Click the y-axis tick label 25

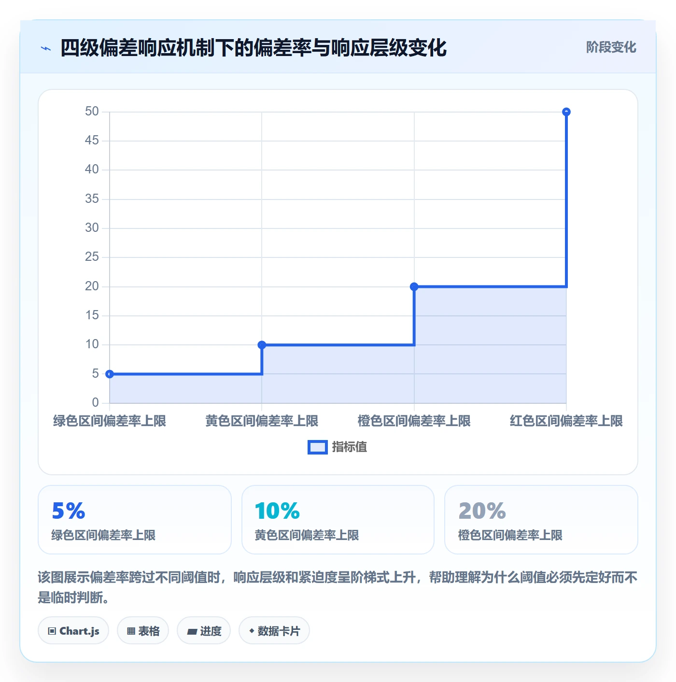[x=92, y=257]
